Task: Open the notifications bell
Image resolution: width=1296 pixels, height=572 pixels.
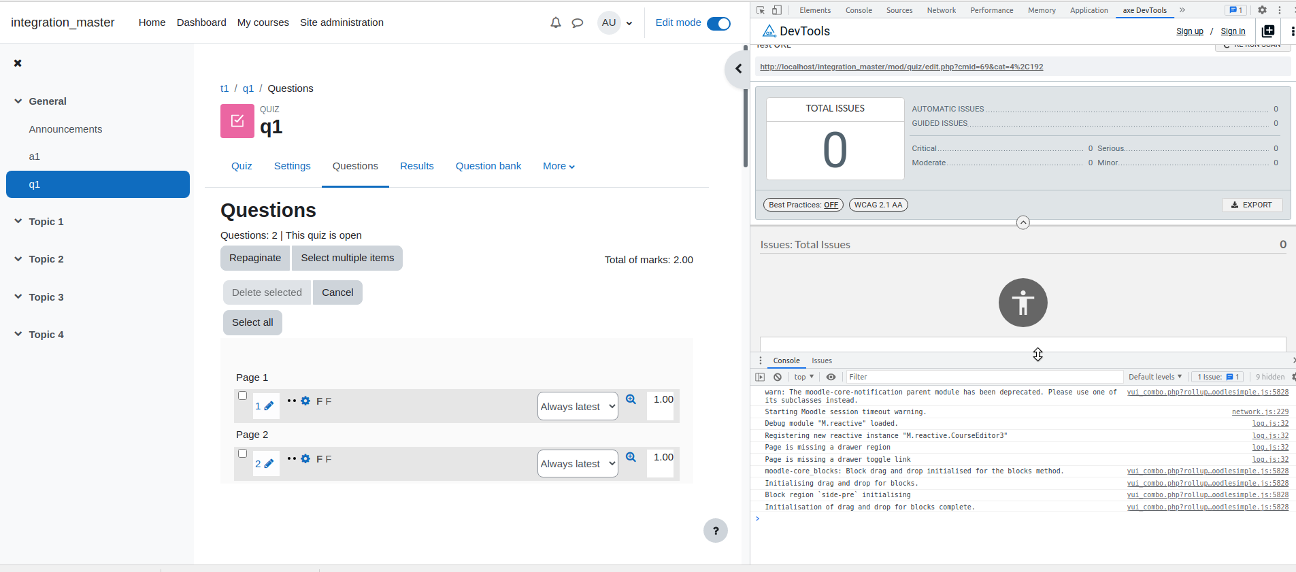Action: [x=556, y=22]
